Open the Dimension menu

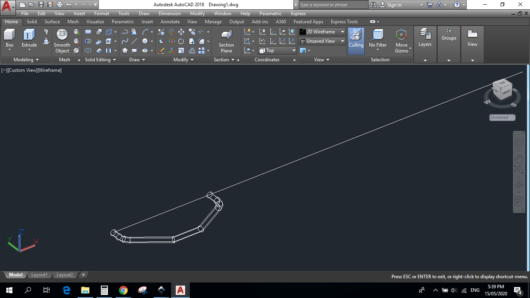point(170,14)
